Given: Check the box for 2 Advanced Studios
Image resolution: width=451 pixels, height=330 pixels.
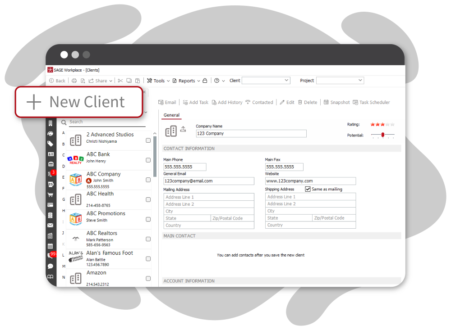Looking at the screenshot, I should (148, 140).
